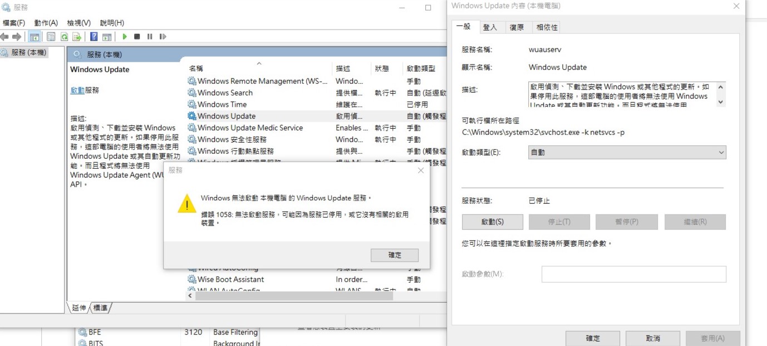Click the warning icon in the error dialog

187,203
